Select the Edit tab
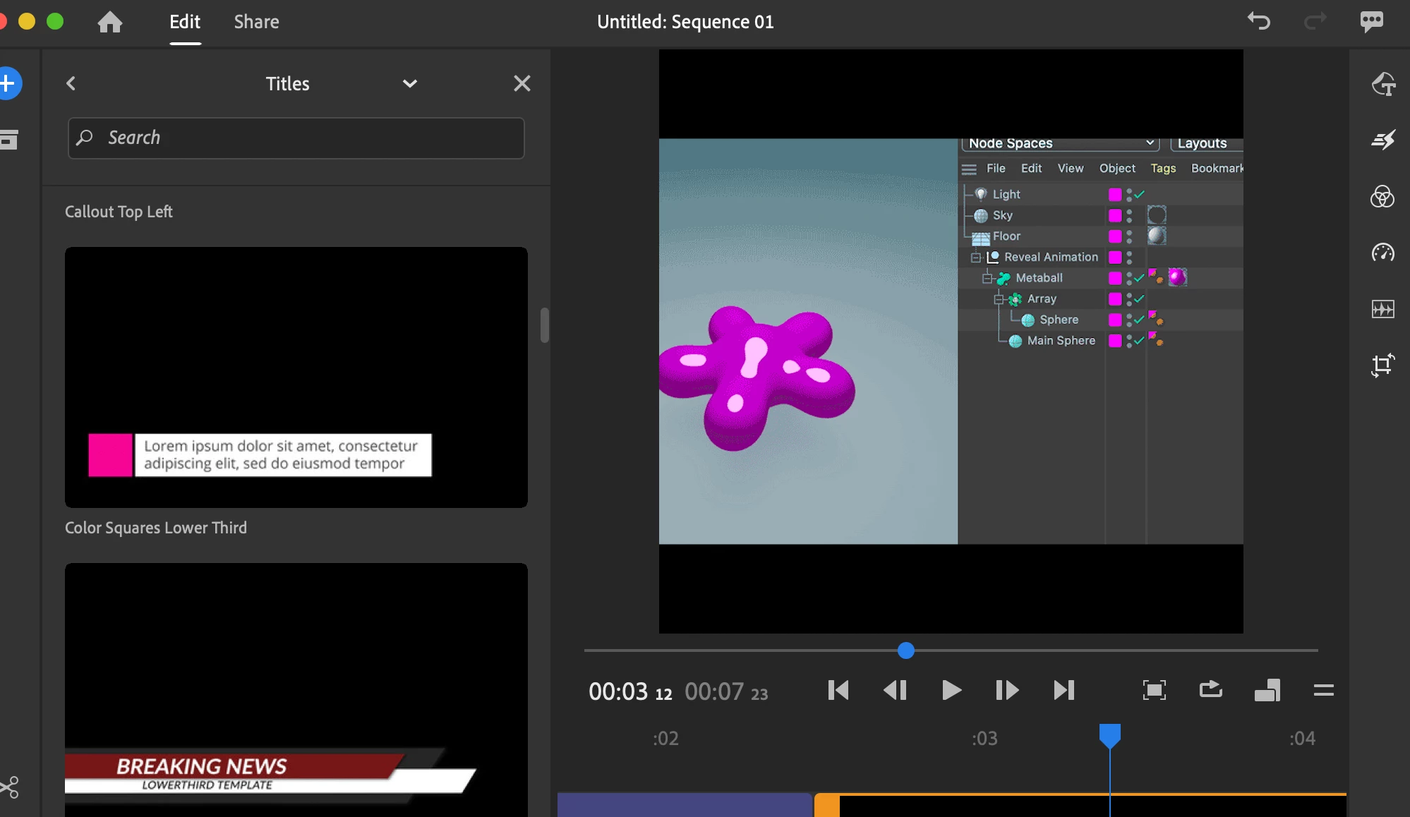Image resolution: width=1410 pixels, height=817 pixels. [x=185, y=23]
